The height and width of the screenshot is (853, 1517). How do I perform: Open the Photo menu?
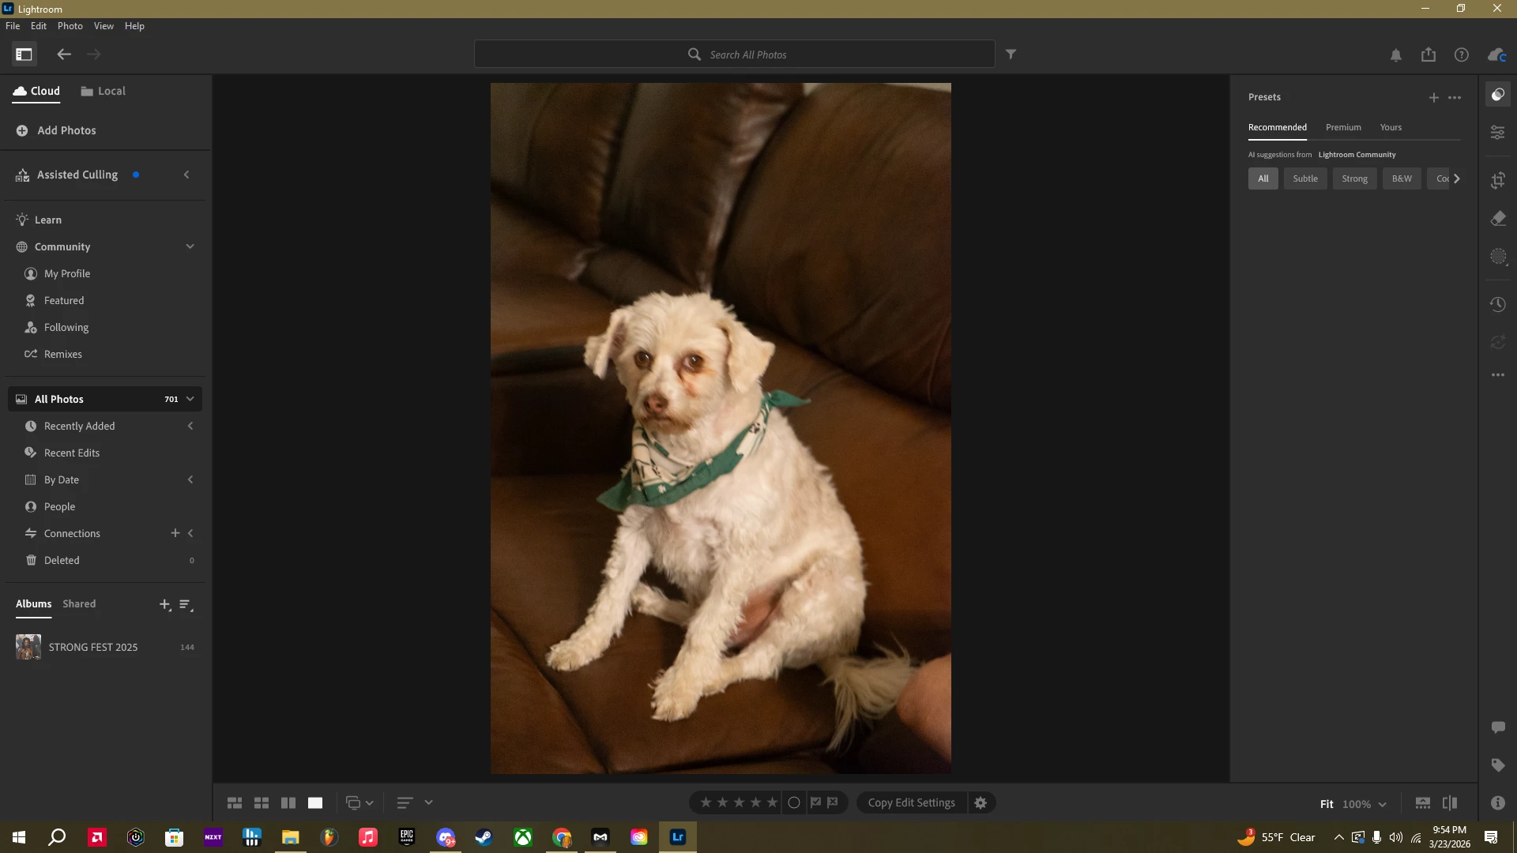pos(70,26)
